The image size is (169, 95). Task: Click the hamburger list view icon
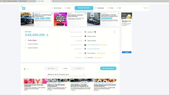(x=25, y=69)
